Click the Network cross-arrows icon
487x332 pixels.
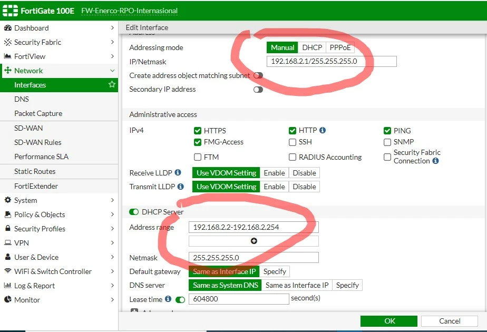(8, 70)
